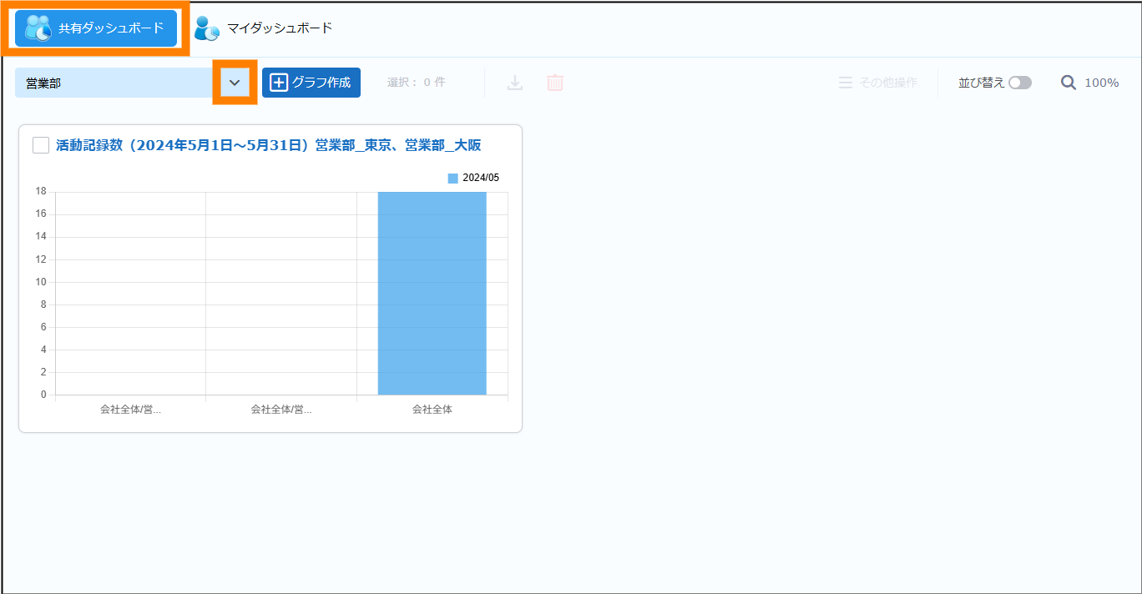Click the plus icon on グラフ作成
1142x594 pixels.
[x=279, y=83]
